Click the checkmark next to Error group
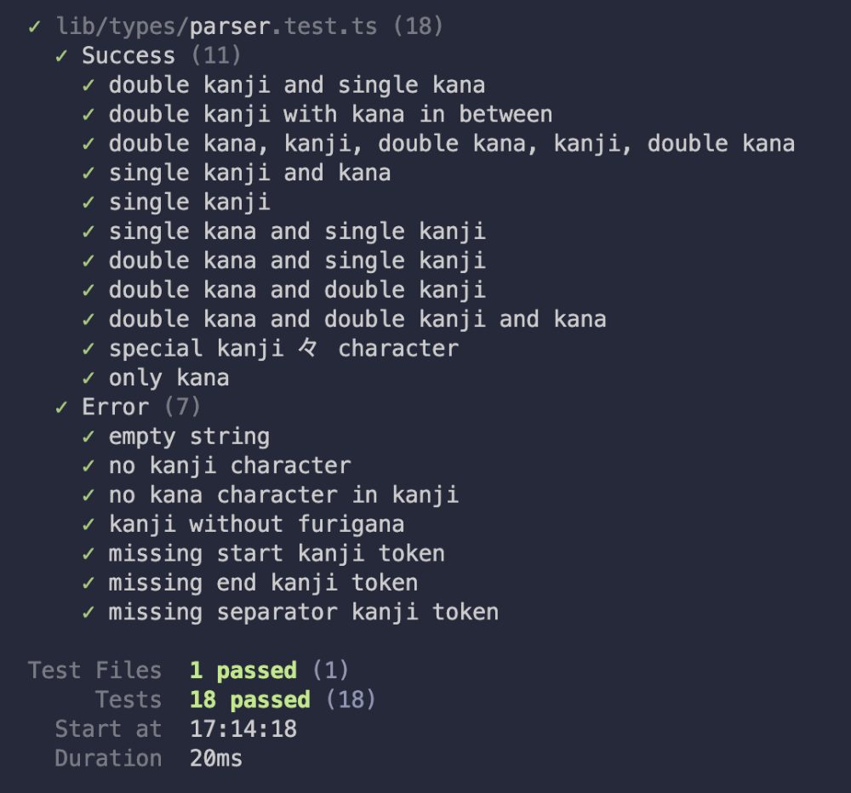Viewport: 851px width, 793px height. click(61, 408)
